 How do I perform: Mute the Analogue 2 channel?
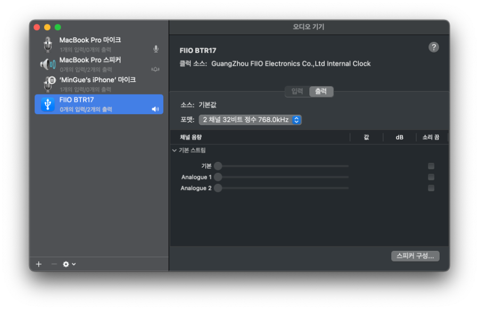pos(431,188)
